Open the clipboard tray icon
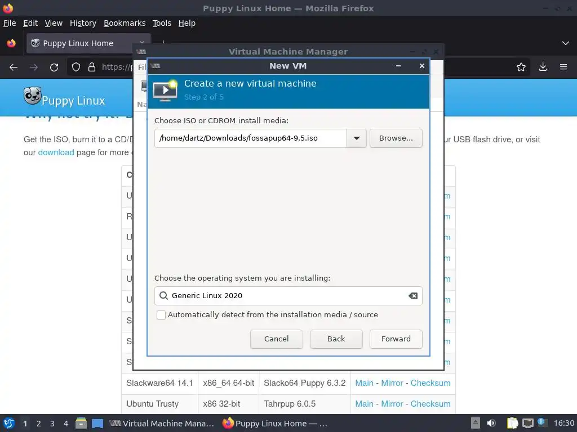This screenshot has width=577, height=432. [x=512, y=424]
